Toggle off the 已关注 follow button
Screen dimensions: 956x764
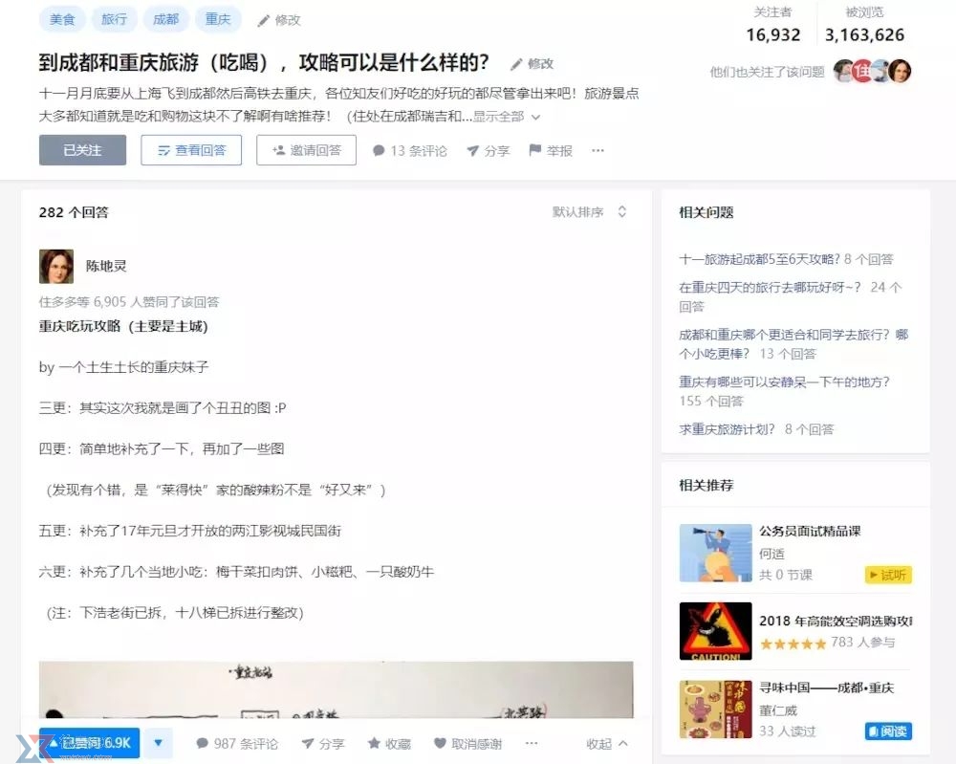82,150
